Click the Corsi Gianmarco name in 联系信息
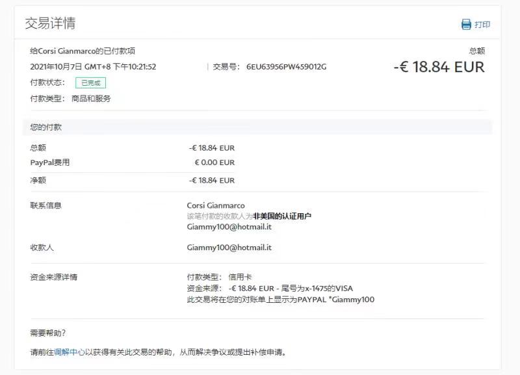 click(x=216, y=205)
